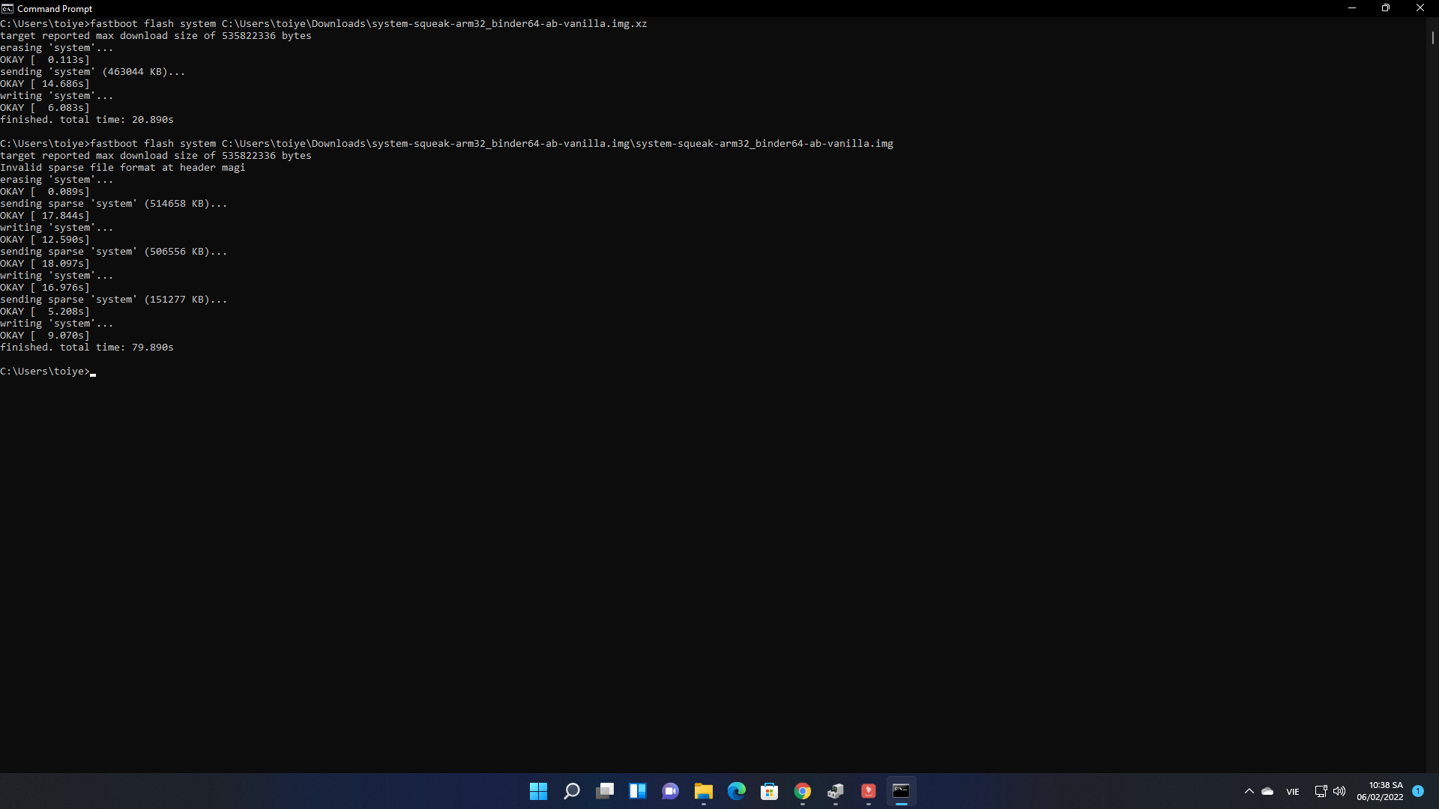This screenshot has width=1439, height=809.
Task: Open Microsoft Store from taskbar
Action: click(x=769, y=791)
